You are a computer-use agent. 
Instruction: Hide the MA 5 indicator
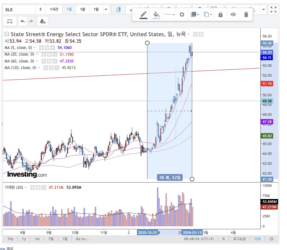41,48
